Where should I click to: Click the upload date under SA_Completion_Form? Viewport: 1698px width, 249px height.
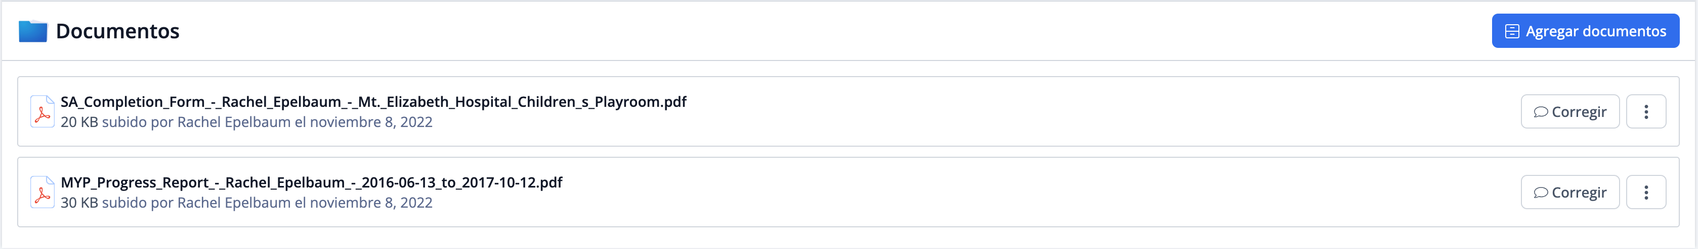pyautogui.click(x=371, y=122)
